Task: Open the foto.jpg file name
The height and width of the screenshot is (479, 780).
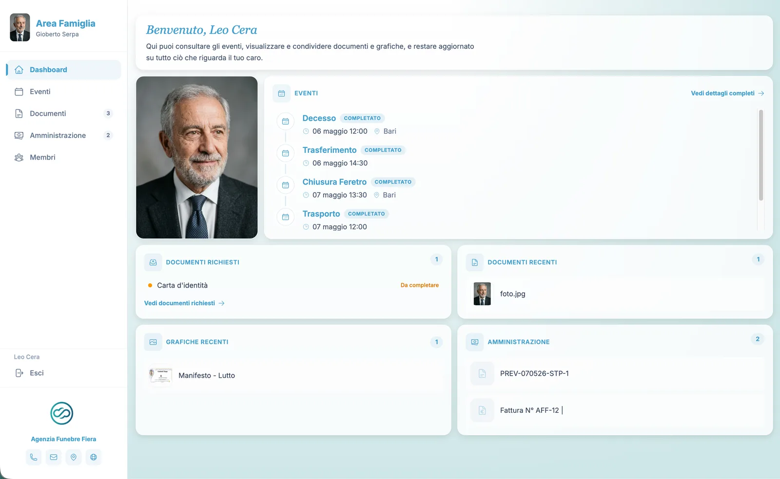Action: click(513, 294)
